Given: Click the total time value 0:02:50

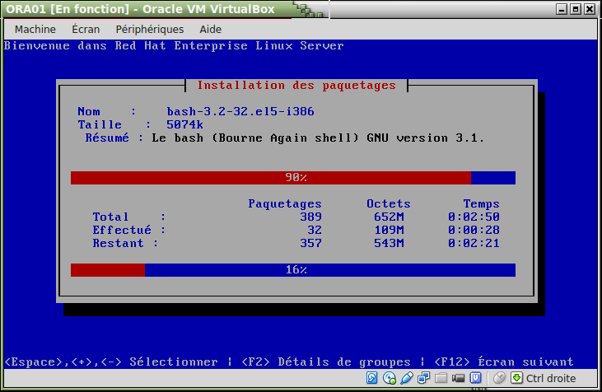Looking at the screenshot, I should pyautogui.click(x=474, y=217).
